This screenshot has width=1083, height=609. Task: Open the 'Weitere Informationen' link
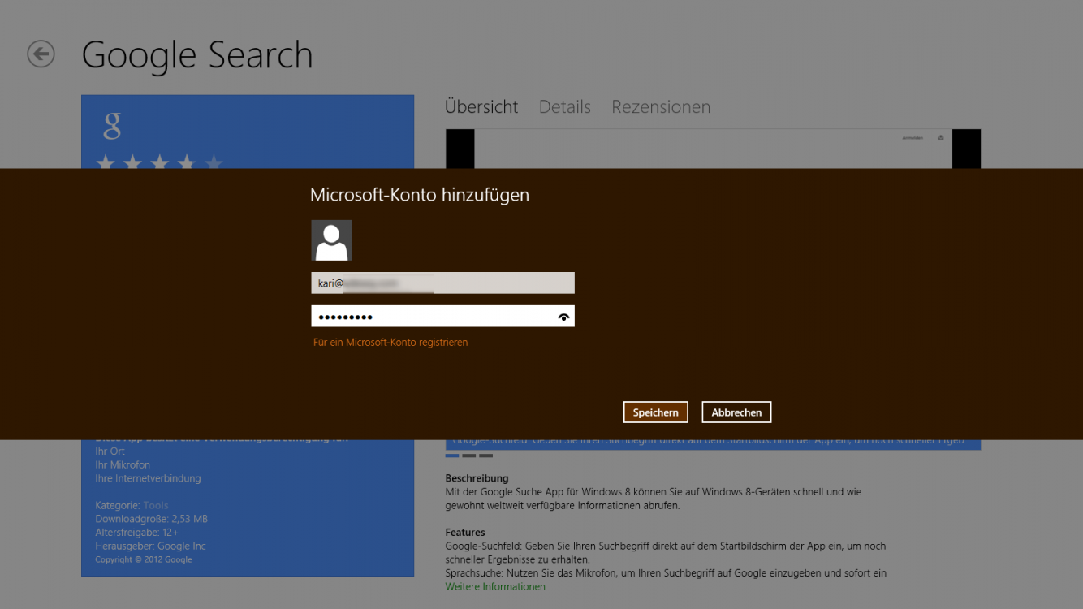(494, 586)
